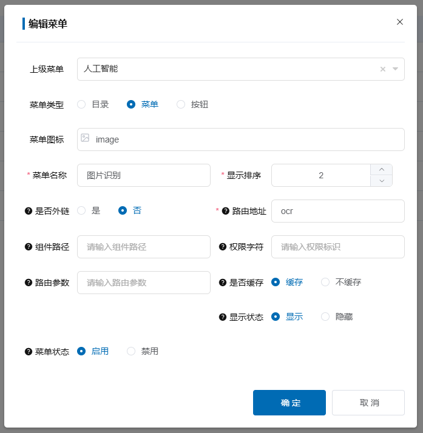The height and width of the screenshot is (433, 423).
Task: Expand the 上级菜单 dropdown arrow
Action: pos(395,69)
